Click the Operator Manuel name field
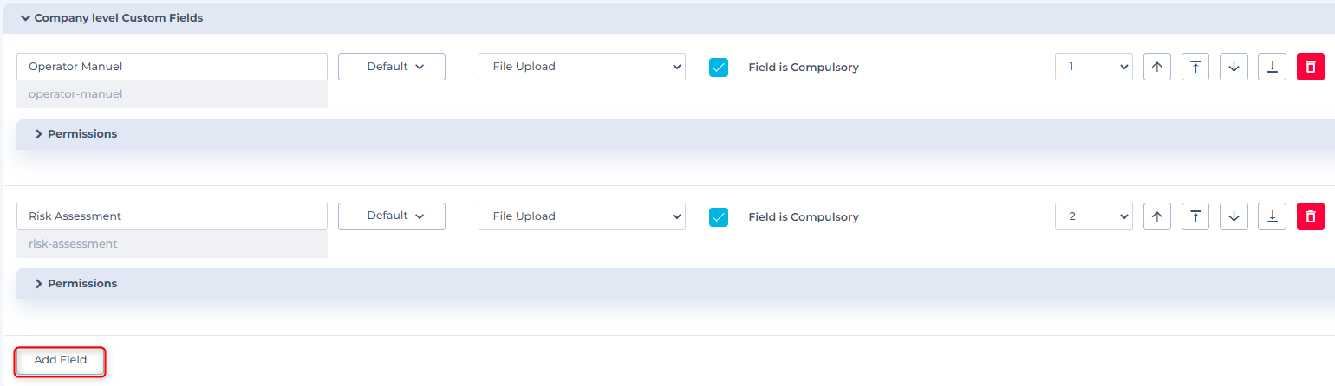 pos(172,67)
